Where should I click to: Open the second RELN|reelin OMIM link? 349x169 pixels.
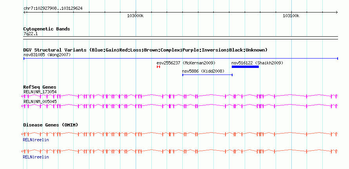pos(36,157)
